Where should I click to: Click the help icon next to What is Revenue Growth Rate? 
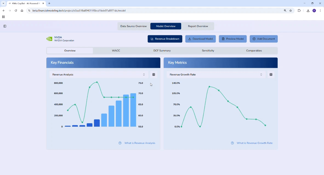click(232, 143)
